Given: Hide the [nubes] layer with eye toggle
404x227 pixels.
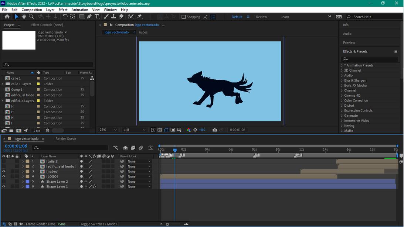Looking at the screenshot, I should click(x=4, y=172).
